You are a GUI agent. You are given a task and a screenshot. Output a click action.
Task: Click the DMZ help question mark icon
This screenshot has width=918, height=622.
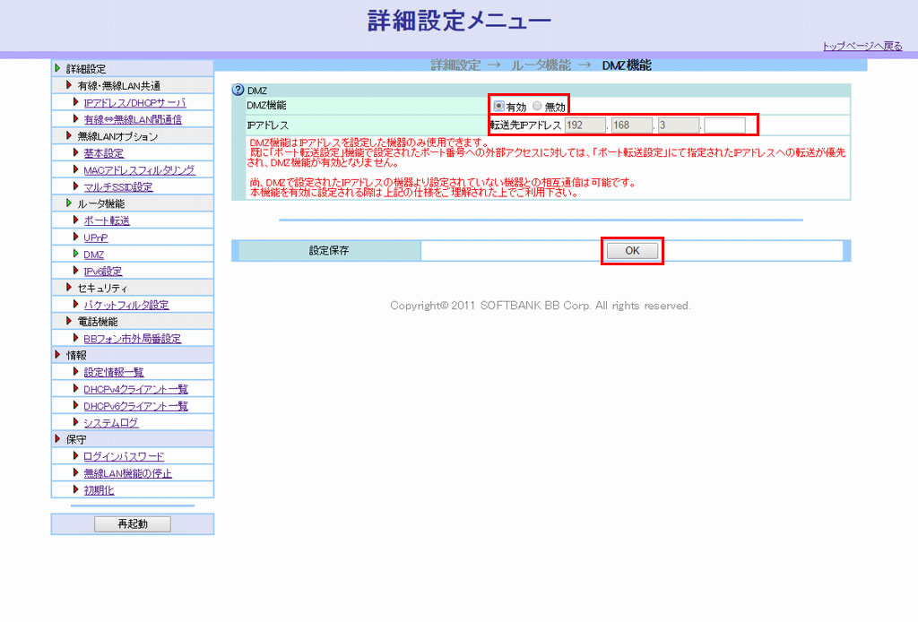tap(238, 91)
